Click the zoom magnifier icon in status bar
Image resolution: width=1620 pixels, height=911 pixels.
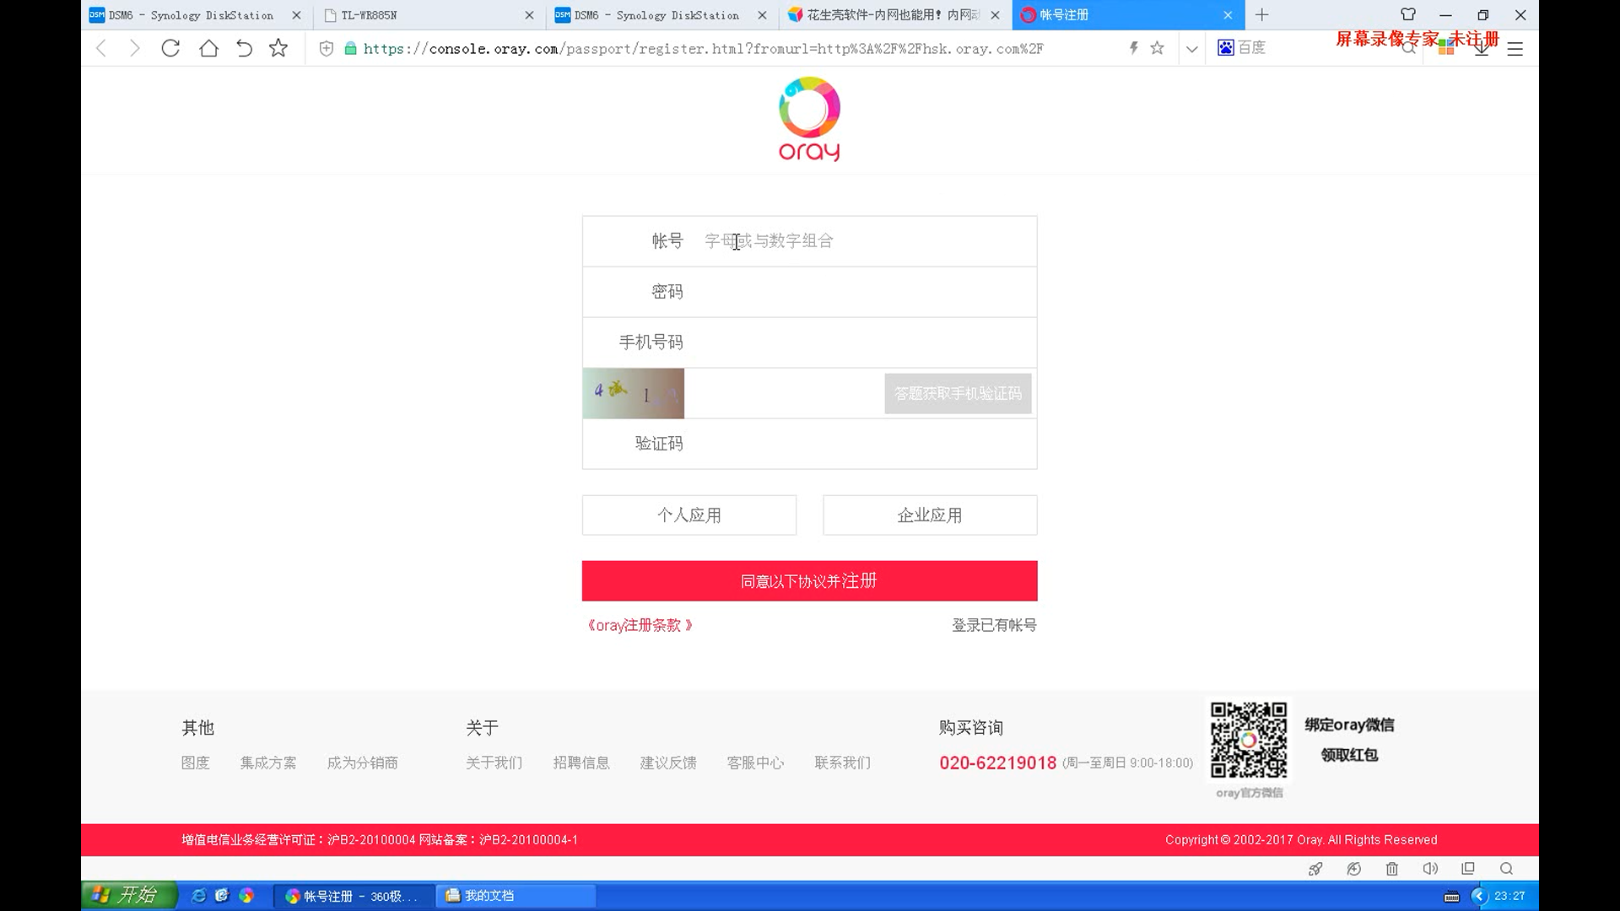click(x=1506, y=869)
